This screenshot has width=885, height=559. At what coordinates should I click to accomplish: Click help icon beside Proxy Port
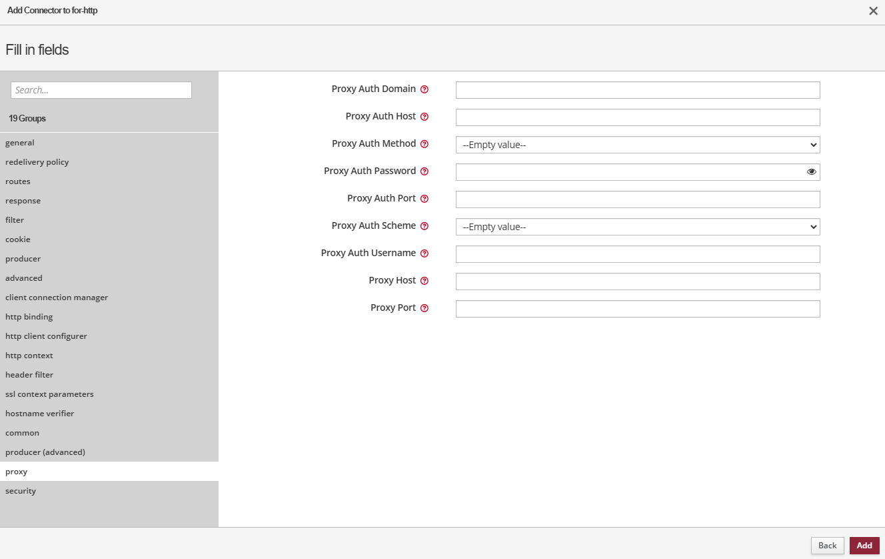pyautogui.click(x=425, y=308)
